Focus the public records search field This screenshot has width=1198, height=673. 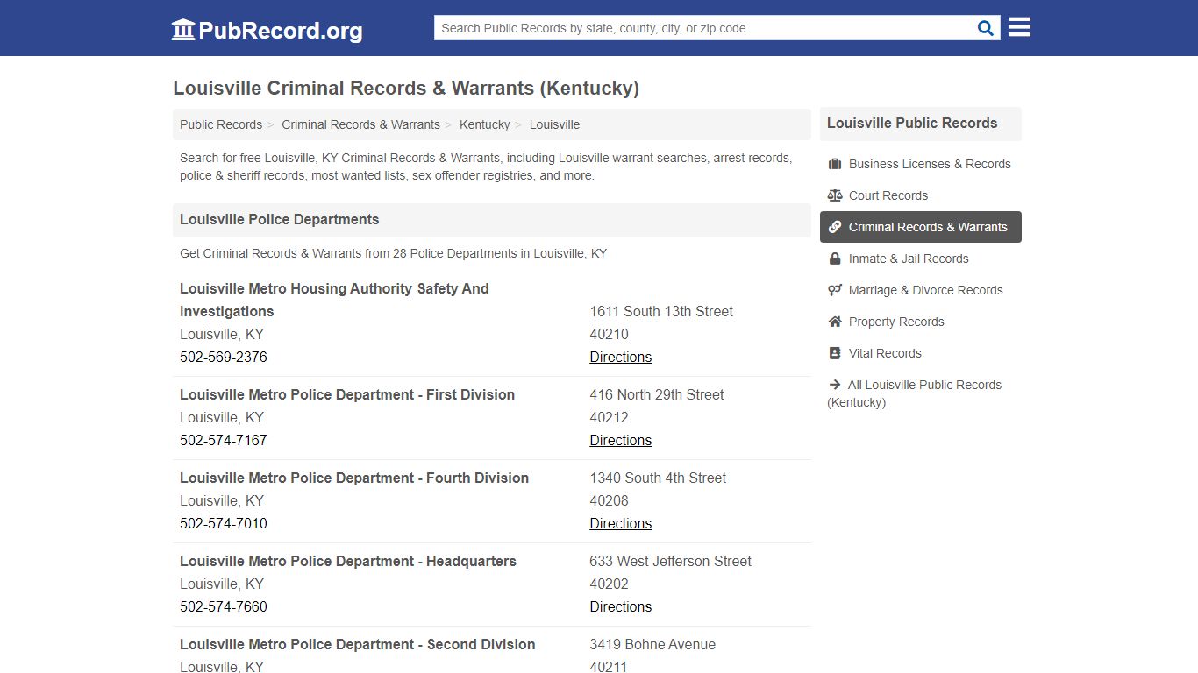(704, 28)
